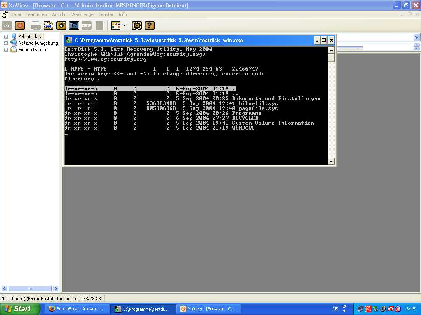421x315 pixels.
Task: Click the tree panel scroll right arrow
Action: (56, 288)
